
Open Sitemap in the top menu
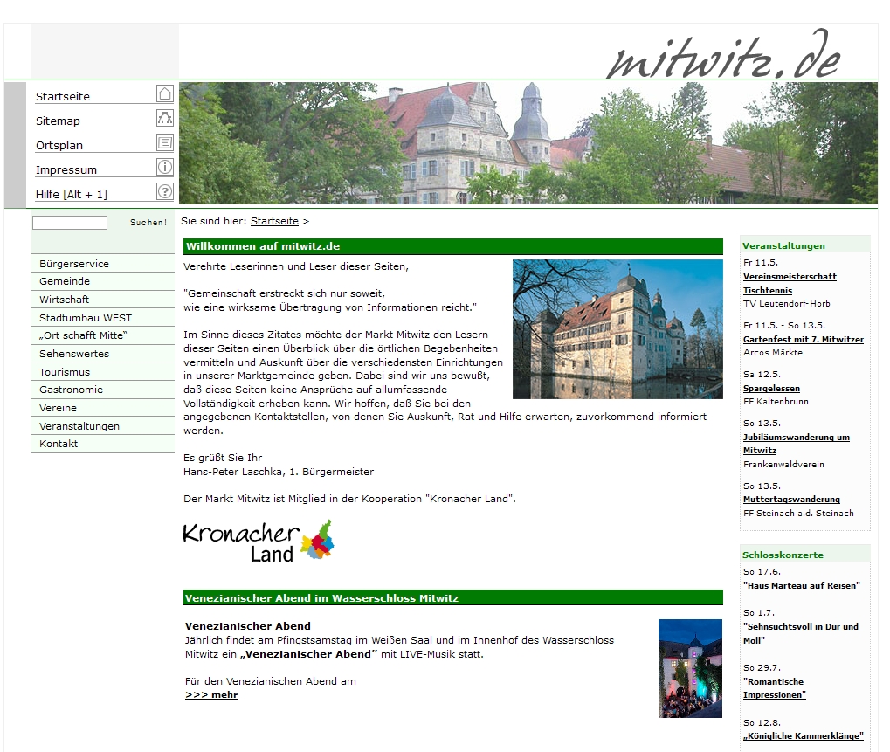[58, 121]
